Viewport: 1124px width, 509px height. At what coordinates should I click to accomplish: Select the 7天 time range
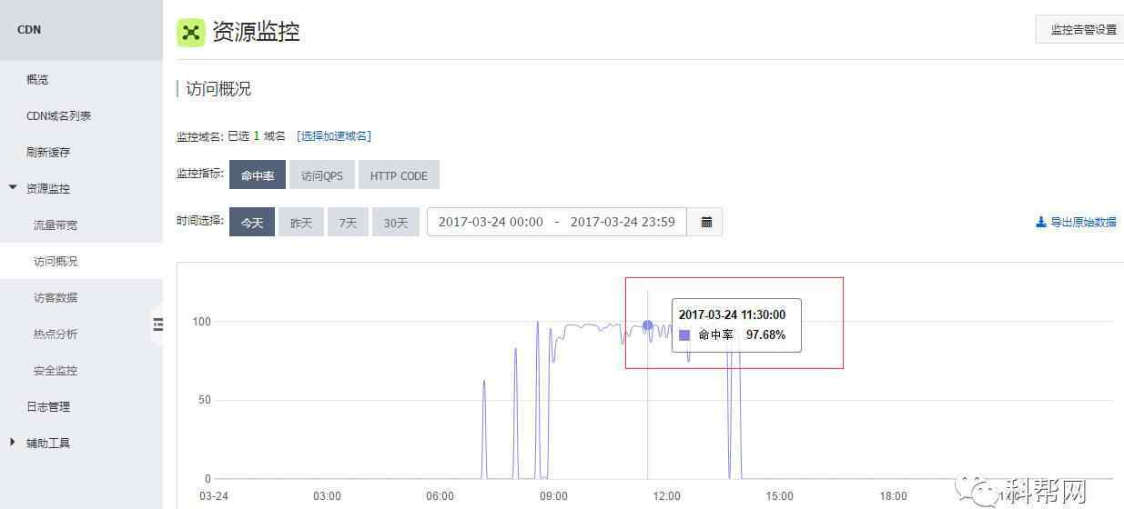click(349, 222)
